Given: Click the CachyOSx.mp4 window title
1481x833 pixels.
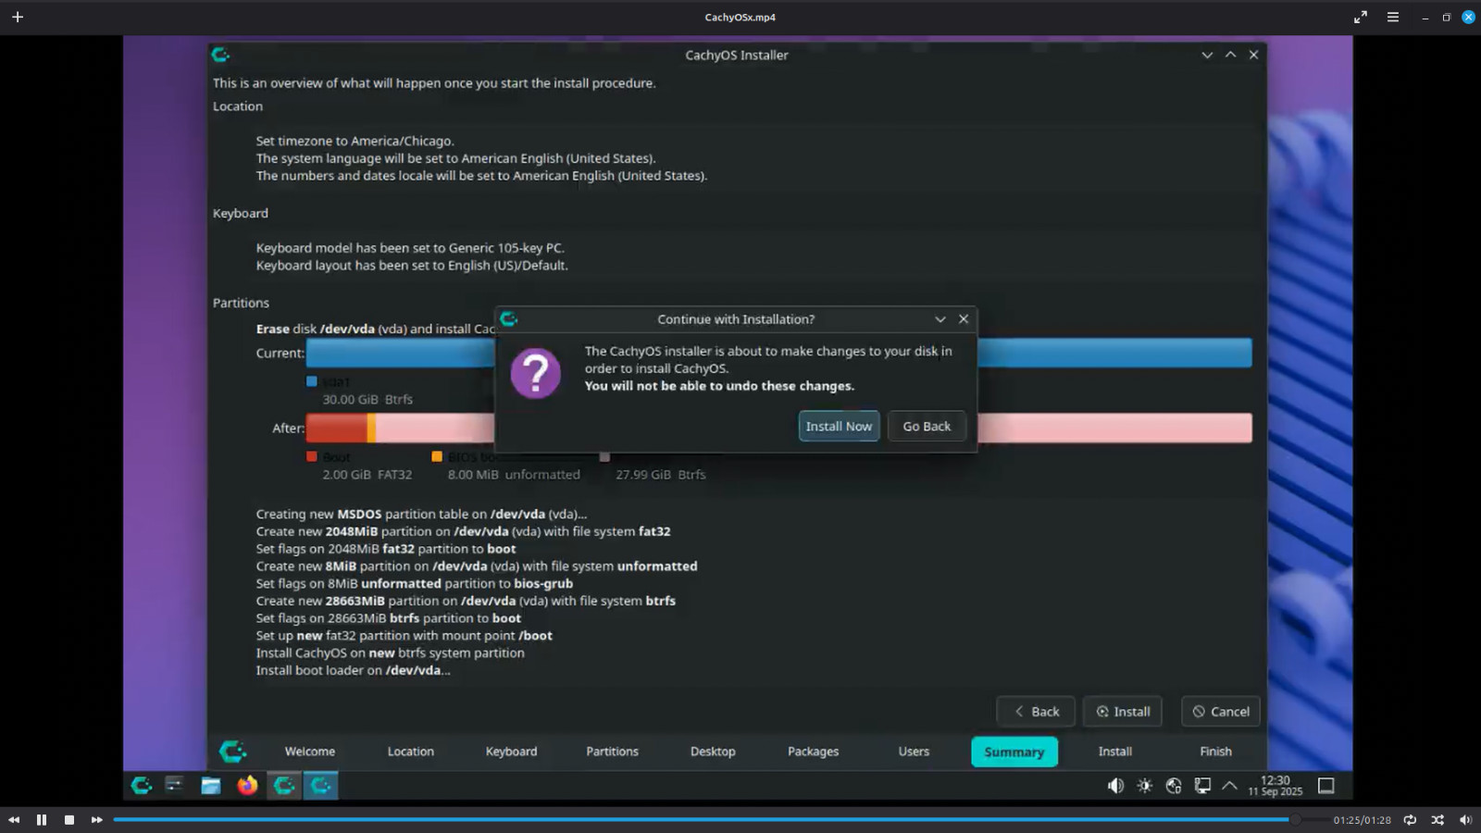Looking at the screenshot, I should coord(740,17).
